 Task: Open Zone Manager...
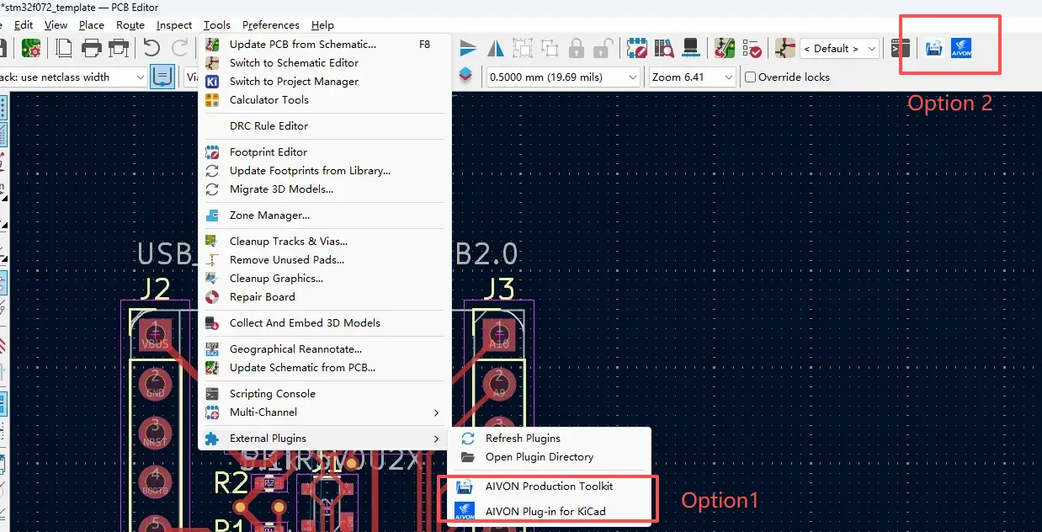[x=326, y=215]
